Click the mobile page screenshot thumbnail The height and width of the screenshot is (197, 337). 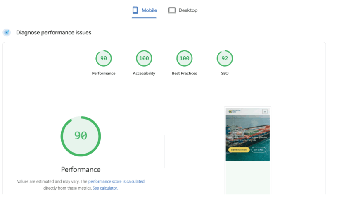248,137
